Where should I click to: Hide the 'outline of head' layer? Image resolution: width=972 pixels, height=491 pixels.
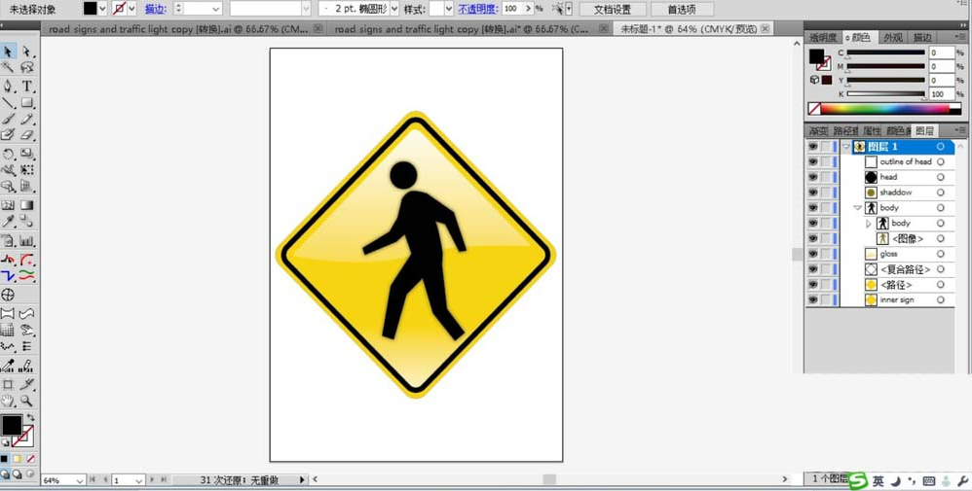[x=812, y=161]
